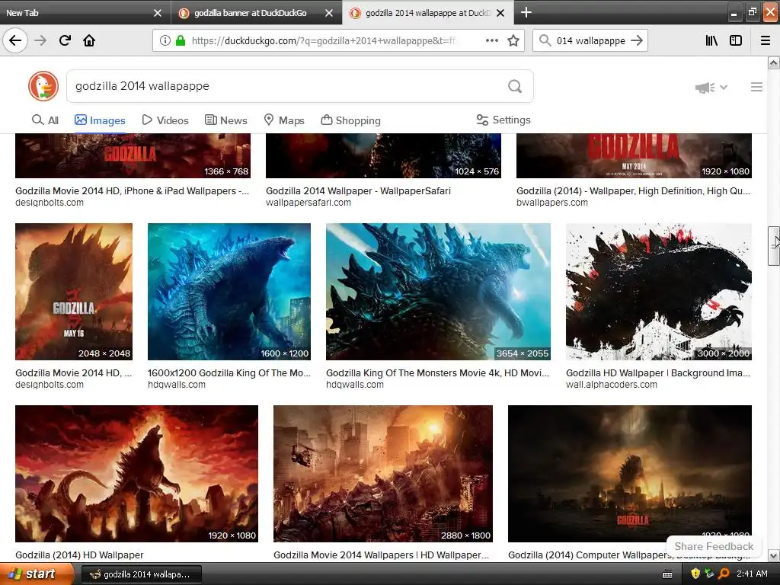Open the 1366 × 768 Godzilla banner thumbnail
The image size is (780, 585).
click(x=133, y=155)
